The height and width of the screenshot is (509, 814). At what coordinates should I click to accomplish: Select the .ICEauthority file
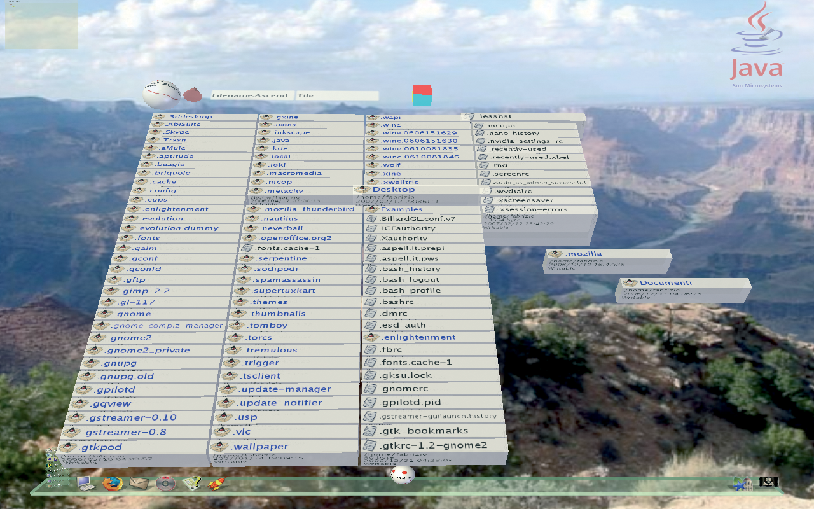[x=424, y=228]
